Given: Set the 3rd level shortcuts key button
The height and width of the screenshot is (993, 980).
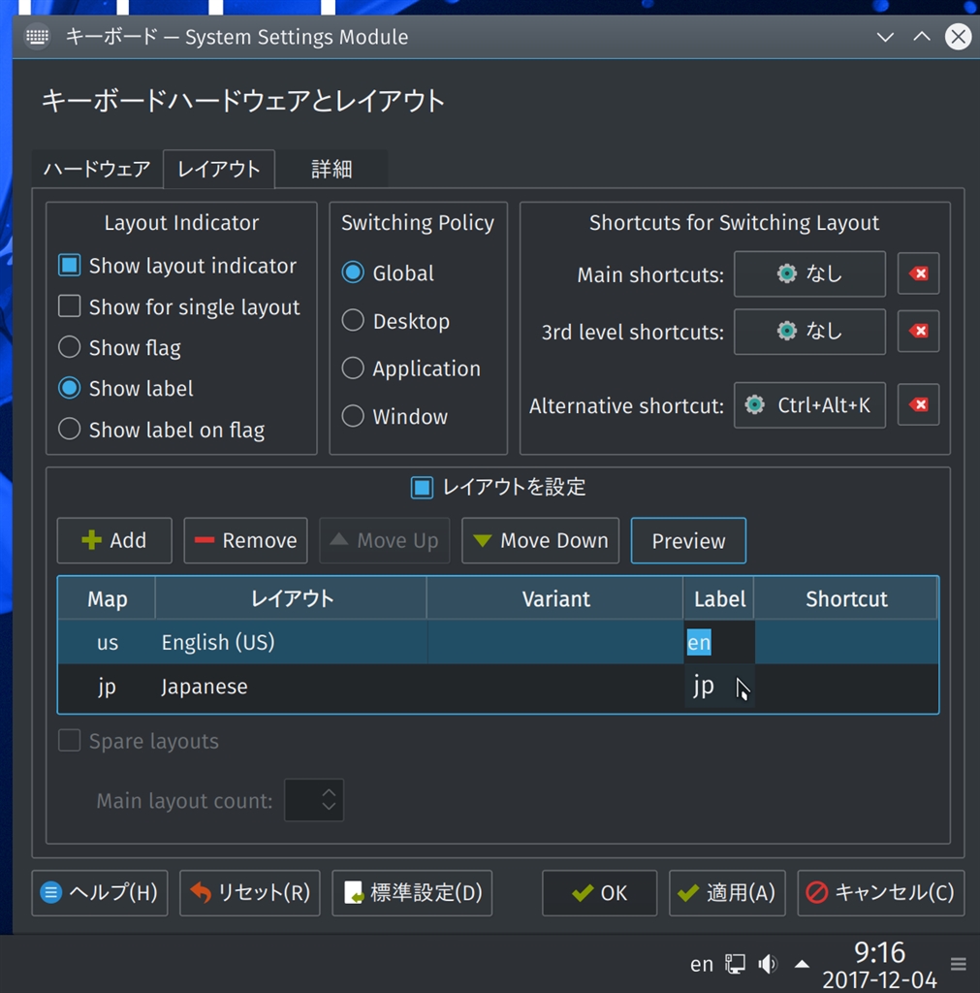Looking at the screenshot, I should tap(809, 331).
